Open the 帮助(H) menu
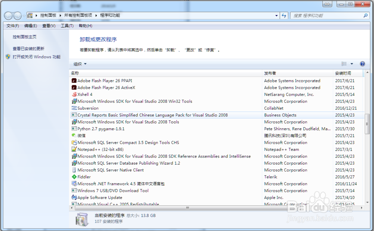The width and height of the screenshot is (374, 231). pos(85,26)
